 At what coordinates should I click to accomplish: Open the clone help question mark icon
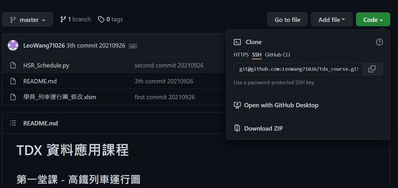click(379, 42)
